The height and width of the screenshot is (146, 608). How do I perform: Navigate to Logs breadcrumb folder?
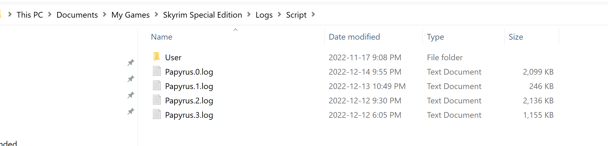264,15
